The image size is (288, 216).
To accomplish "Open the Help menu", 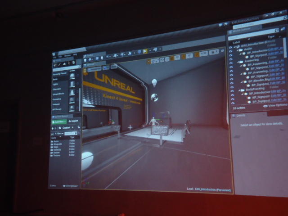I will pos(75,55).
